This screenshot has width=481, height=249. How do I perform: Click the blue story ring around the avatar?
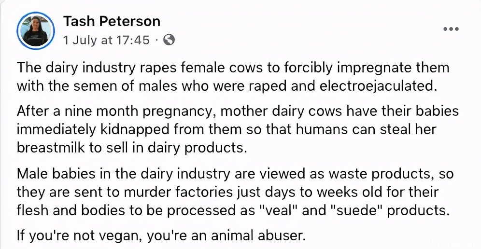pos(36,31)
